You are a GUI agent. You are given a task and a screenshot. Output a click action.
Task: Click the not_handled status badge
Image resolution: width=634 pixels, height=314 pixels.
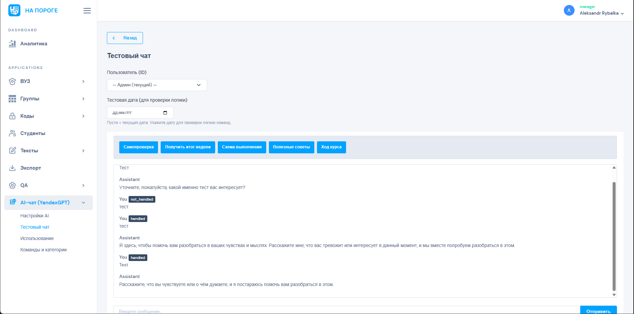coord(142,199)
